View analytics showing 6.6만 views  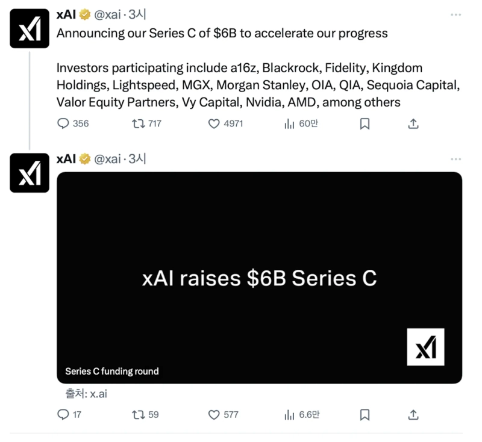point(289,414)
